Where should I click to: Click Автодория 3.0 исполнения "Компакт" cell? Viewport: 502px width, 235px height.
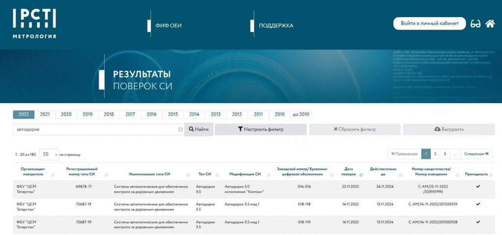coord(244,189)
